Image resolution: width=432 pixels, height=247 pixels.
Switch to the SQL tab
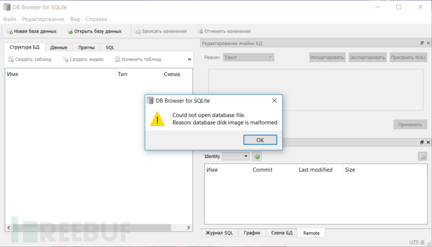(110, 48)
